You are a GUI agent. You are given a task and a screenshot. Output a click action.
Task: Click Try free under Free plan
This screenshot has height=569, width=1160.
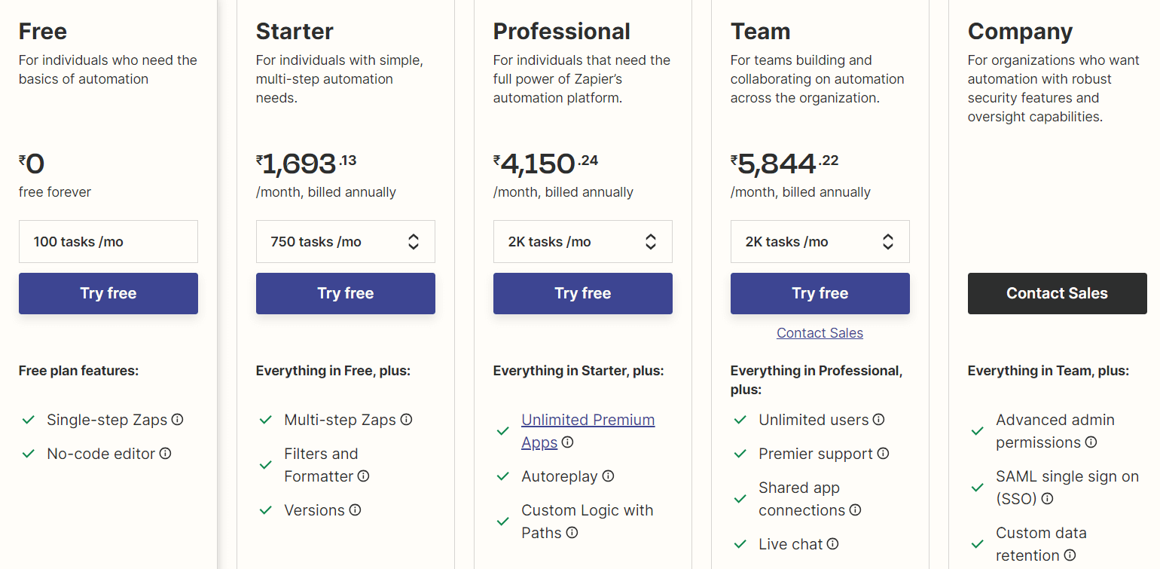108,293
